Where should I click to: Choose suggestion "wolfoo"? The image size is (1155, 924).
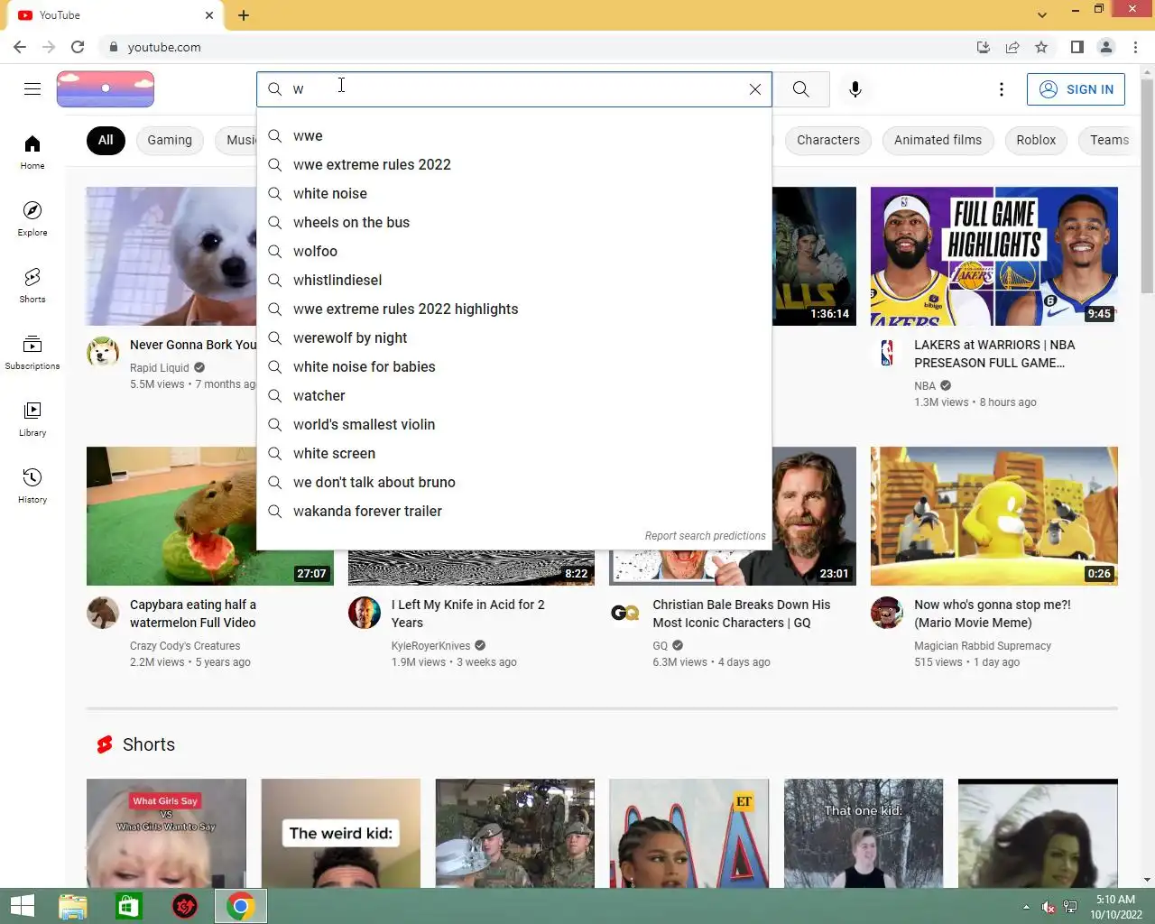click(514, 251)
